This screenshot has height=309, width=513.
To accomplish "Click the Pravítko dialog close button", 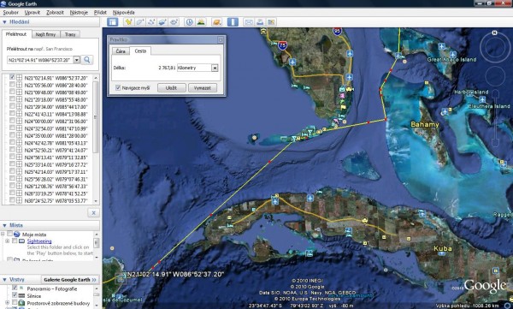I will coord(221,39).
